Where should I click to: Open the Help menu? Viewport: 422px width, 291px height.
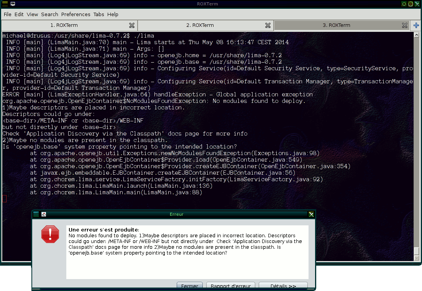[113, 14]
